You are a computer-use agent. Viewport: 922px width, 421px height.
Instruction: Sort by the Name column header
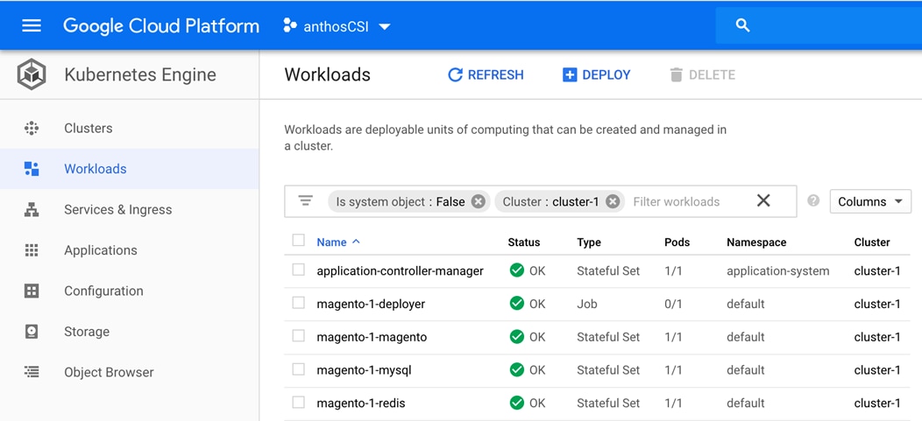[338, 242]
